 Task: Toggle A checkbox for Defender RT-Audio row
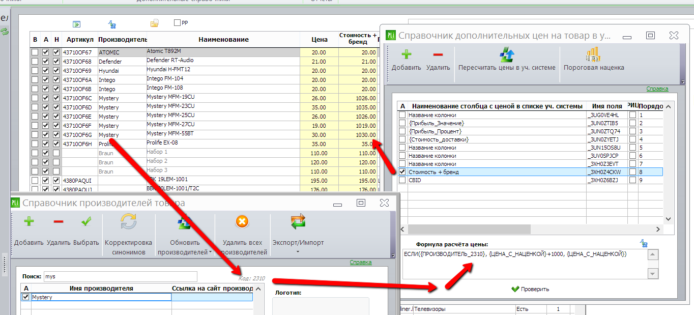coord(46,62)
